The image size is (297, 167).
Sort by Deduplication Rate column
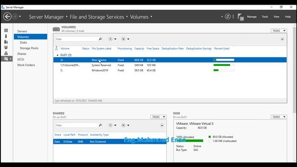point(173,48)
